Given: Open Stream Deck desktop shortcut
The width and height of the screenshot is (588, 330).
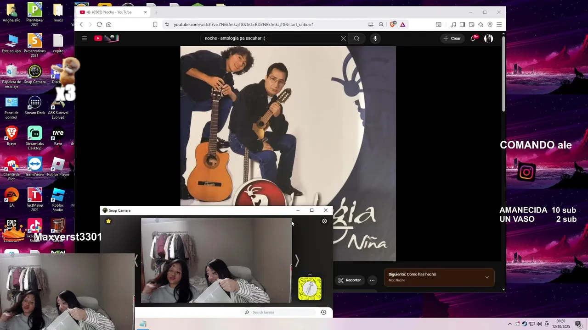Looking at the screenshot, I should click(x=35, y=105).
